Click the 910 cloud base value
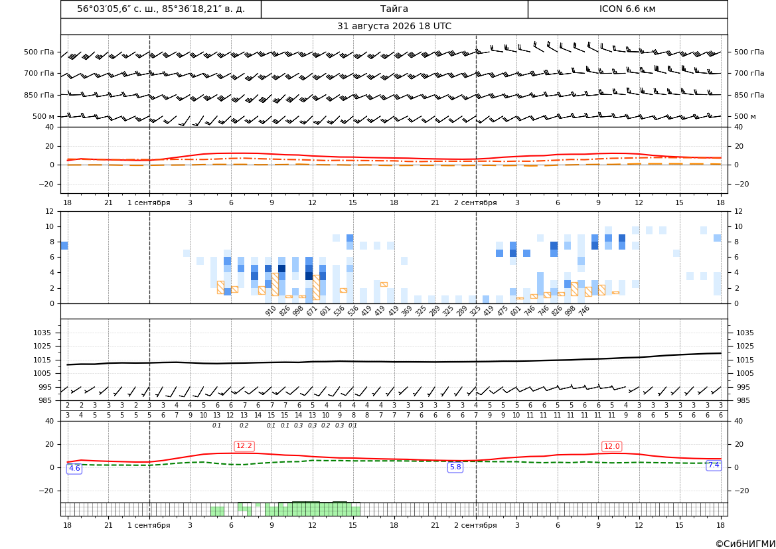Image resolution: width=776 pixels, height=549 pixels. point(271,311)
